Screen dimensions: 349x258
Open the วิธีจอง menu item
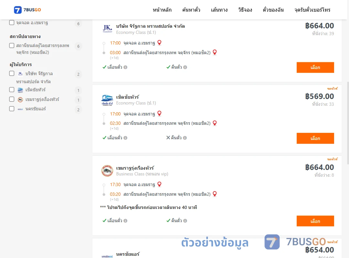(x=245, y=10)
